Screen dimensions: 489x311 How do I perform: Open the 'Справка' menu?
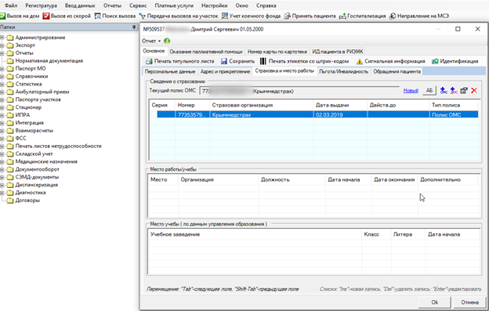266,5
